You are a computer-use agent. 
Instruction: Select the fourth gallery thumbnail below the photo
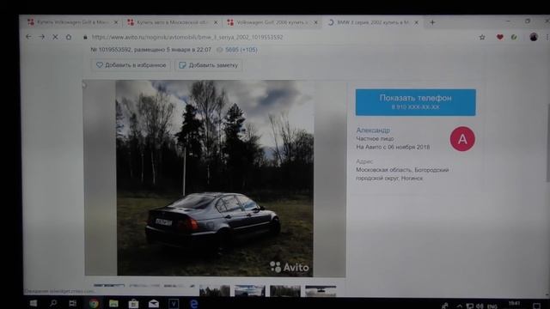click(x=215, y=290)
